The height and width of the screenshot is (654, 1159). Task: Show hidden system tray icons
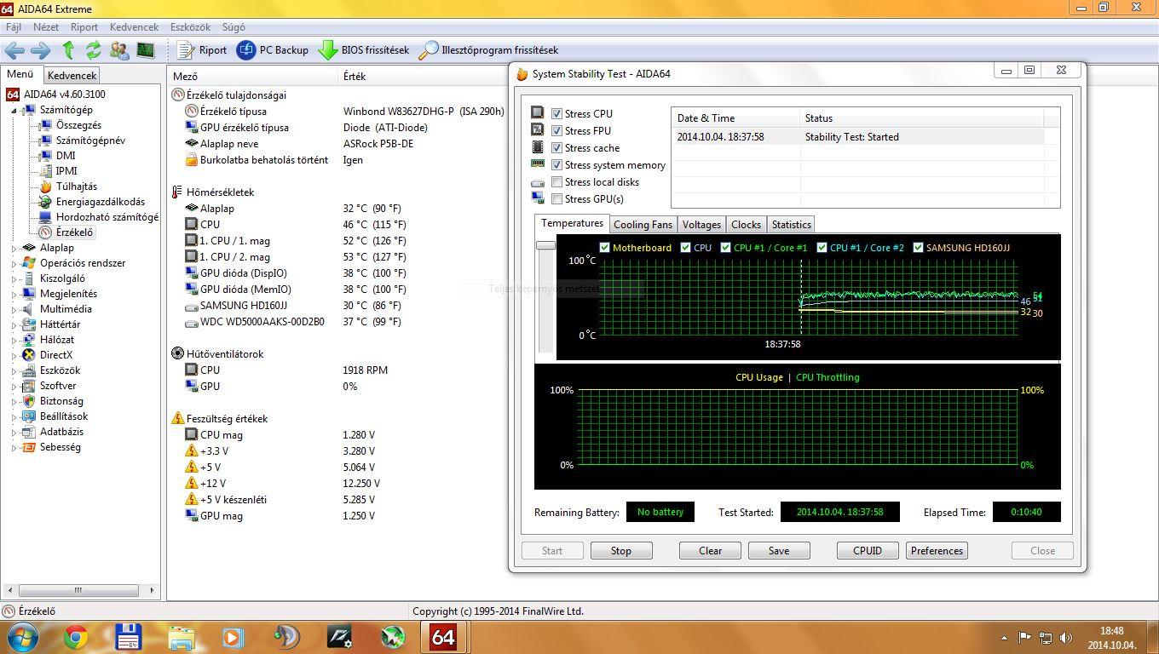(1004, 637)
